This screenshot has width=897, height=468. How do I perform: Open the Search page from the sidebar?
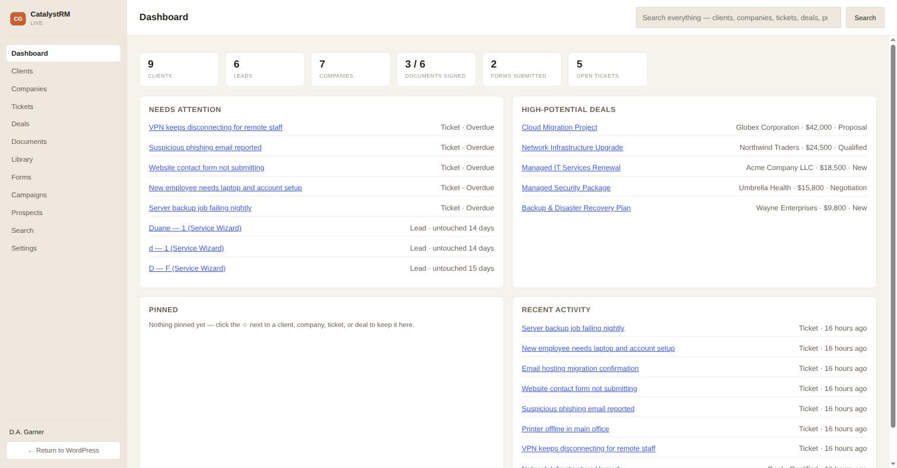click(63, 230)
